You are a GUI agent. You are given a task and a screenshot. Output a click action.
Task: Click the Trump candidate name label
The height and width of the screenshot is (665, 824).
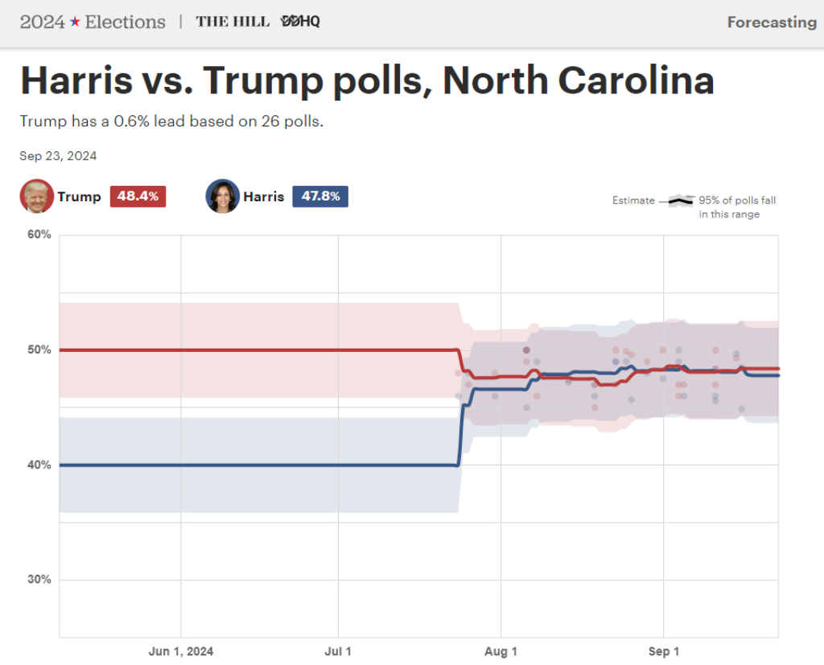click(x=79, y=196)
